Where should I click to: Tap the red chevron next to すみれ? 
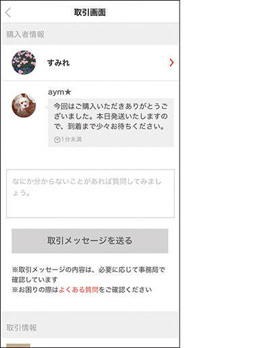click(x=171, y=62)
